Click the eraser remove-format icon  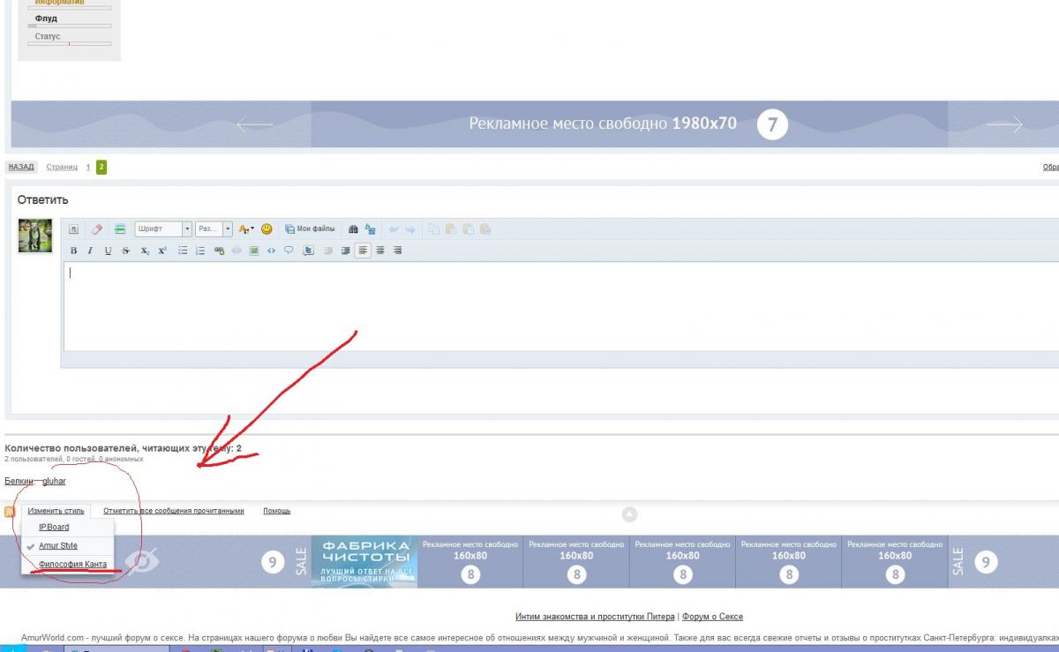[97, 229]
